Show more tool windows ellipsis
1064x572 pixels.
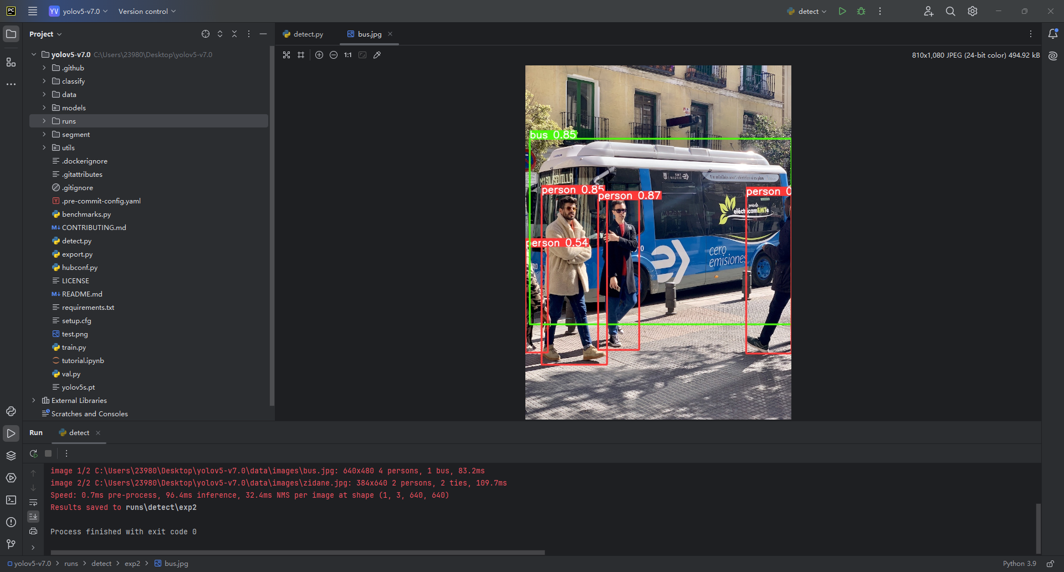(x=11, y=84)
